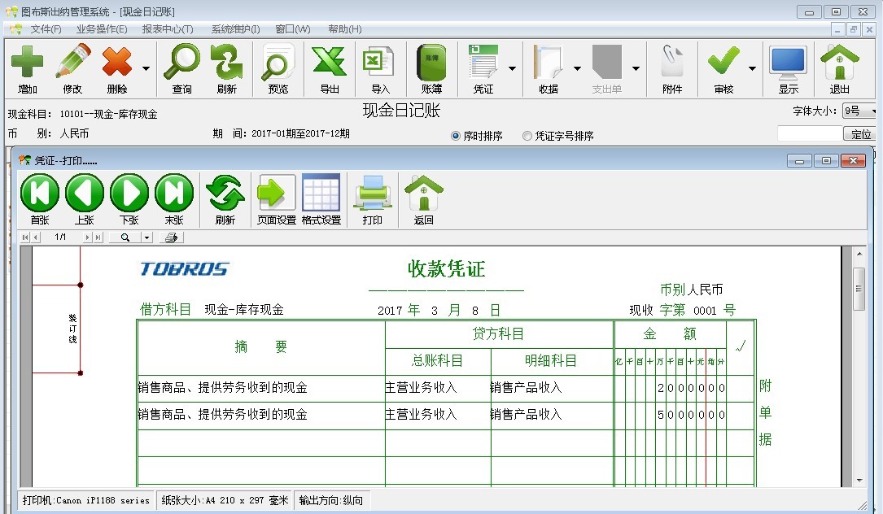Click preview next page arrow button

[87, 237]
